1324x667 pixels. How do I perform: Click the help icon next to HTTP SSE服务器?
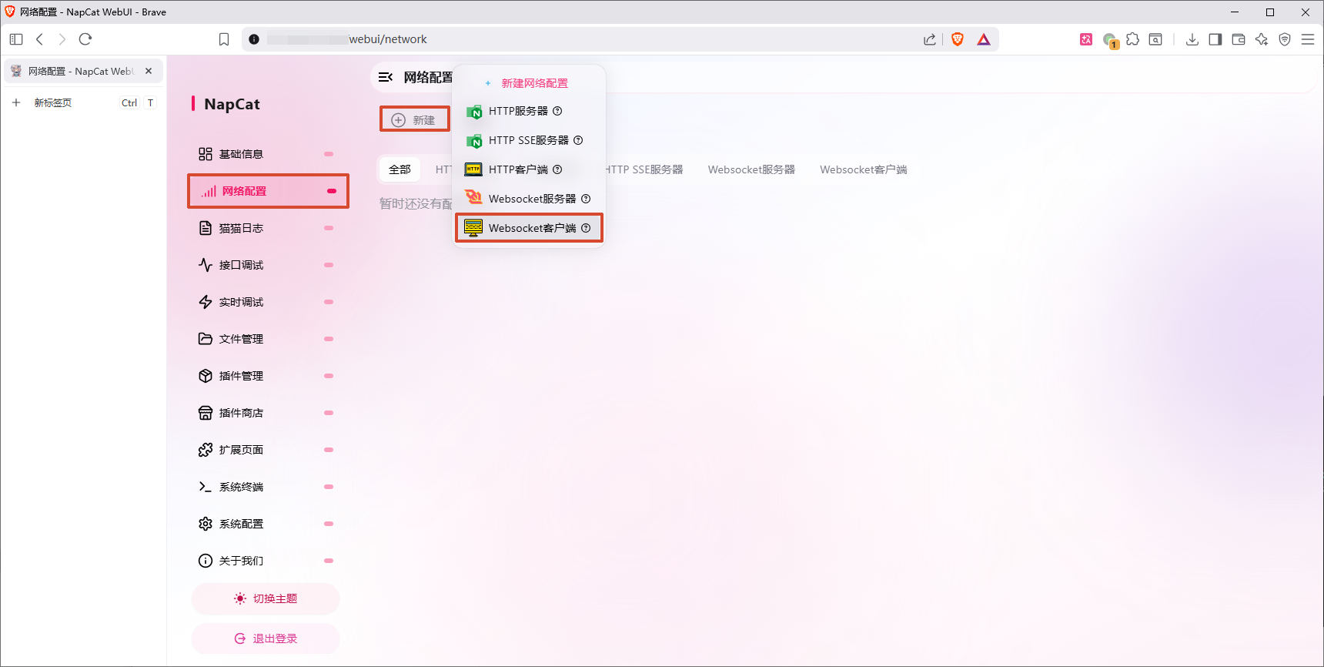578,140
